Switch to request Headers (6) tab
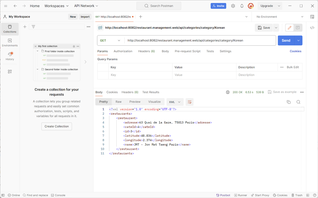The height and width of the screenshot is (198, 318). 146,51
